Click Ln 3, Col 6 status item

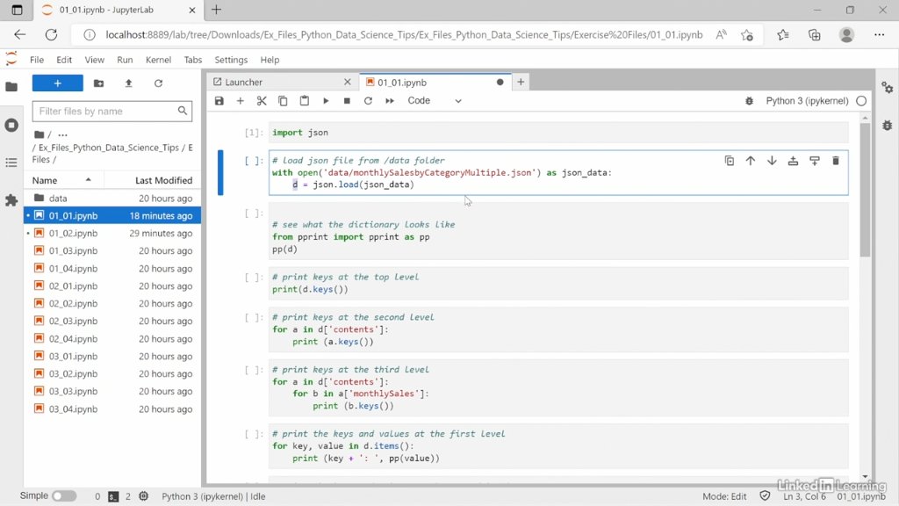click(804, 496)
